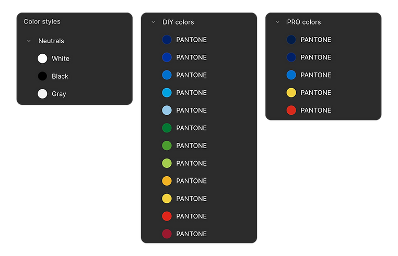Pick the cyan swatch in DIY colors
398x256 pixels.
pos(167,92)
